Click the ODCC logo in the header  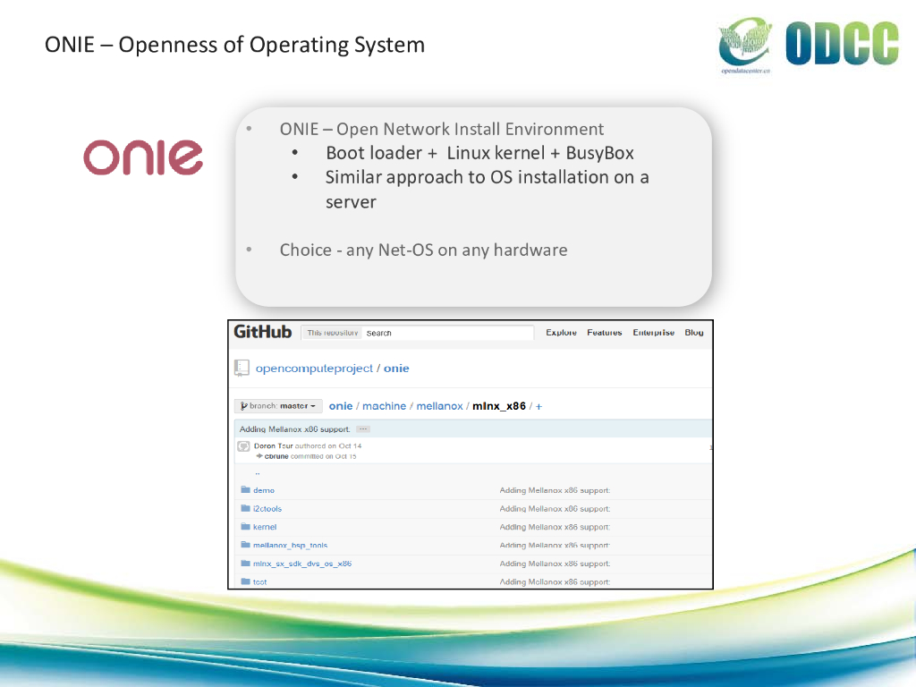(808, 46)
